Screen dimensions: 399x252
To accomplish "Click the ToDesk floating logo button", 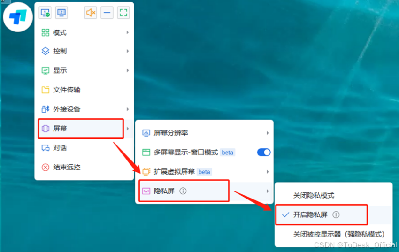I will tap(18, 17).
